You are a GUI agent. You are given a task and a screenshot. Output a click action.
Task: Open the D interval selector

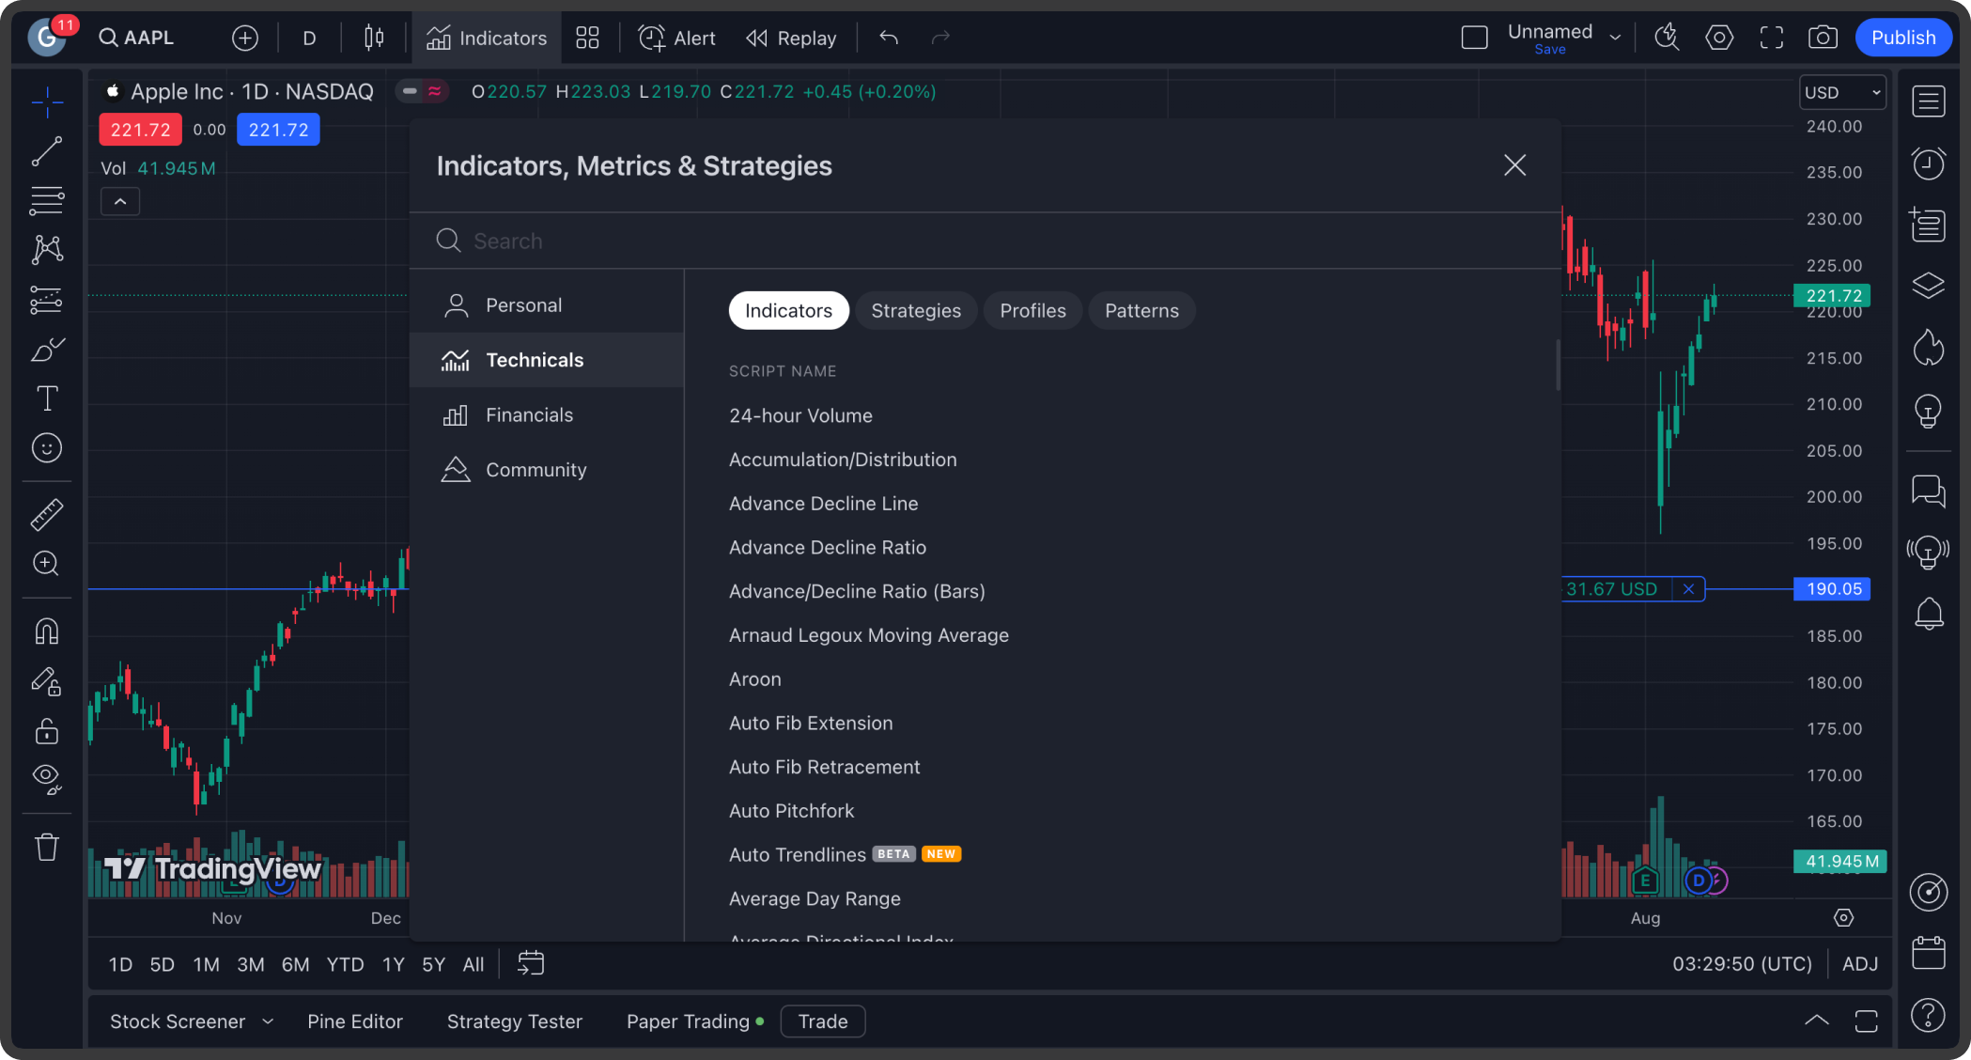309,38
